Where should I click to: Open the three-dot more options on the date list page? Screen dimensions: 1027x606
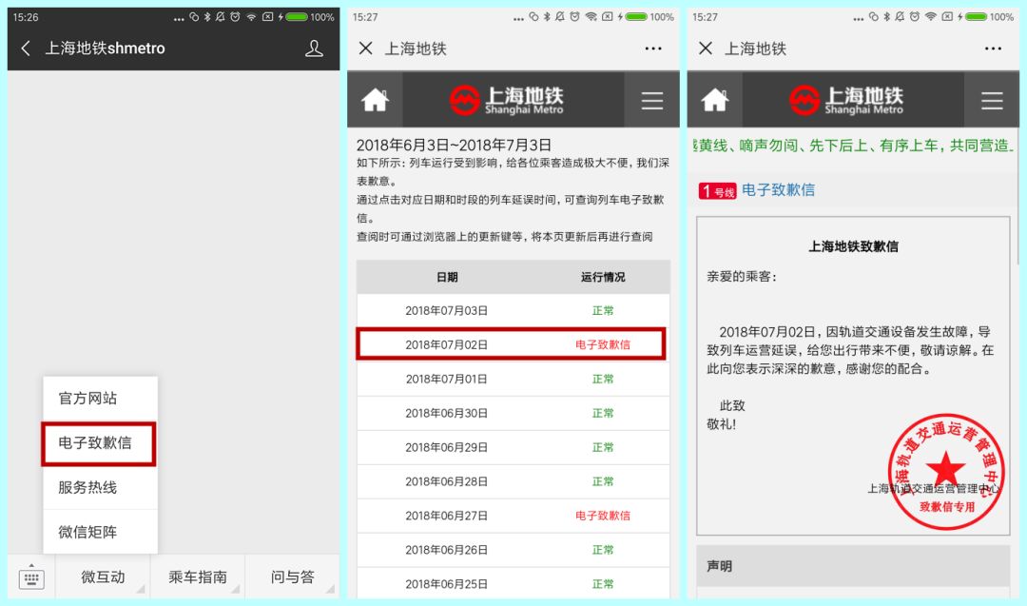click(653, 49)
